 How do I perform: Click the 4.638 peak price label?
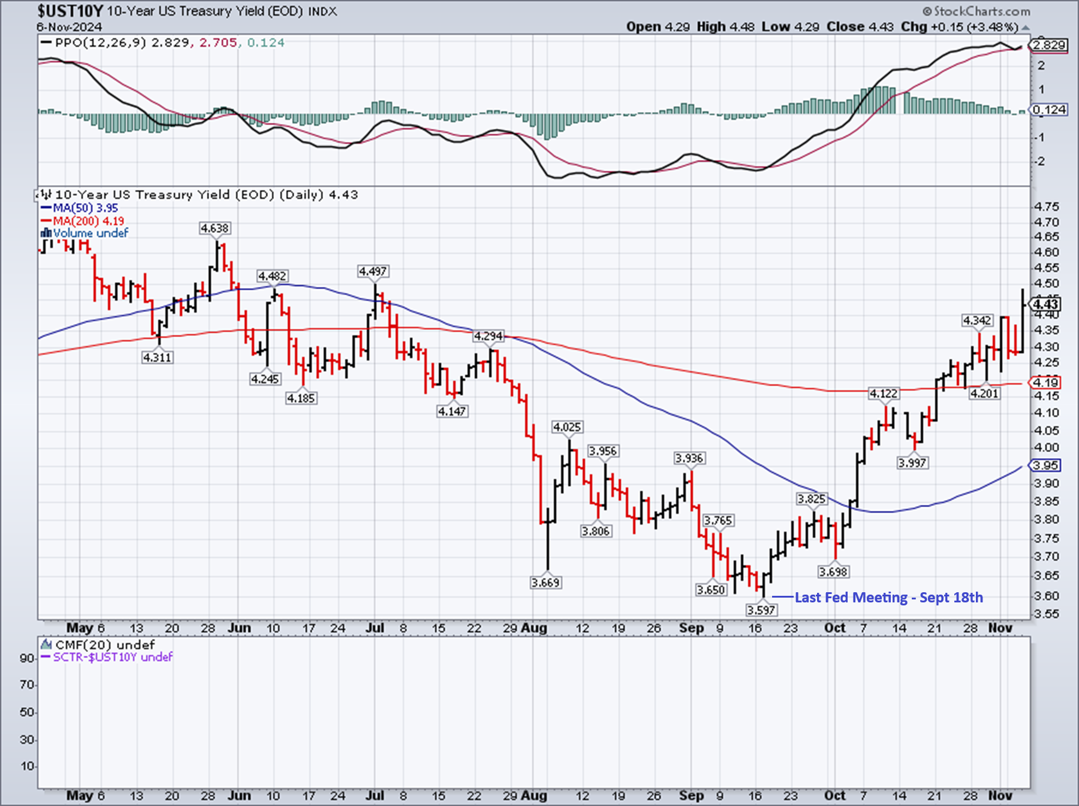(x=215, y=228)
